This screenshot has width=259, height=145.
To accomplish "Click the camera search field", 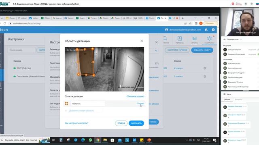I will [x=21, y=50].
